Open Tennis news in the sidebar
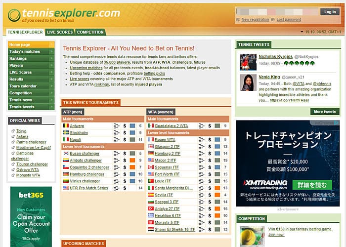Image resolution: width=346 pixels, height=247 pixels. coord(31,100)
